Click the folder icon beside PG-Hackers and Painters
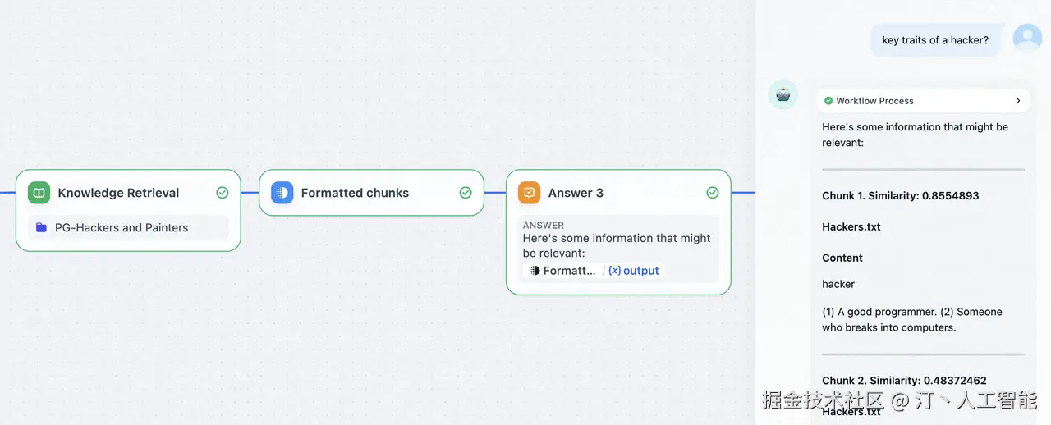Image resolution: width=1051 pixels, height=425 pixels. click(x=42, y=227)
